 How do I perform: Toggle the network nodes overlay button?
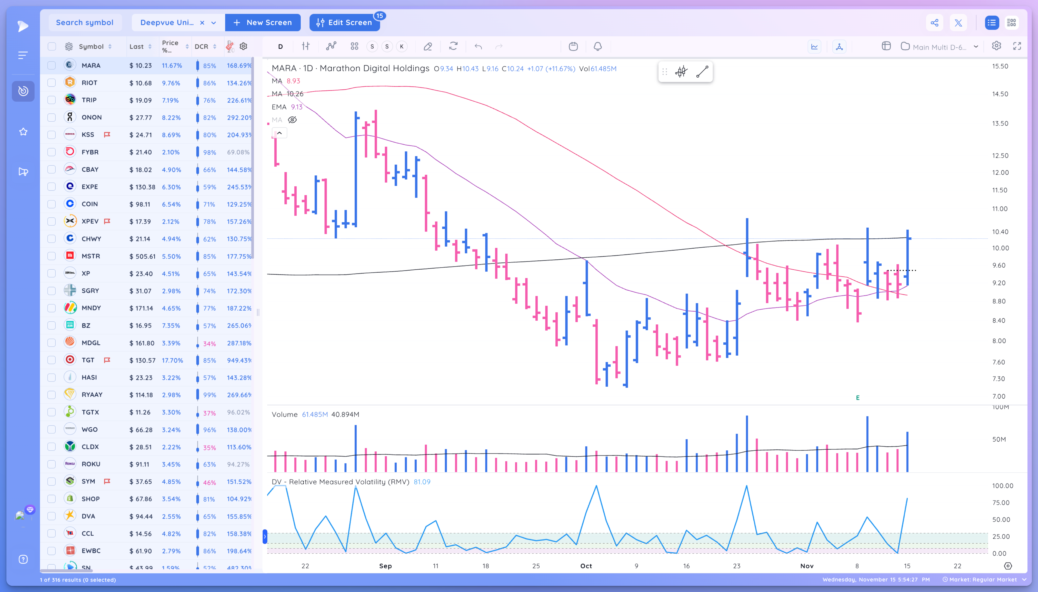(839, 46)
